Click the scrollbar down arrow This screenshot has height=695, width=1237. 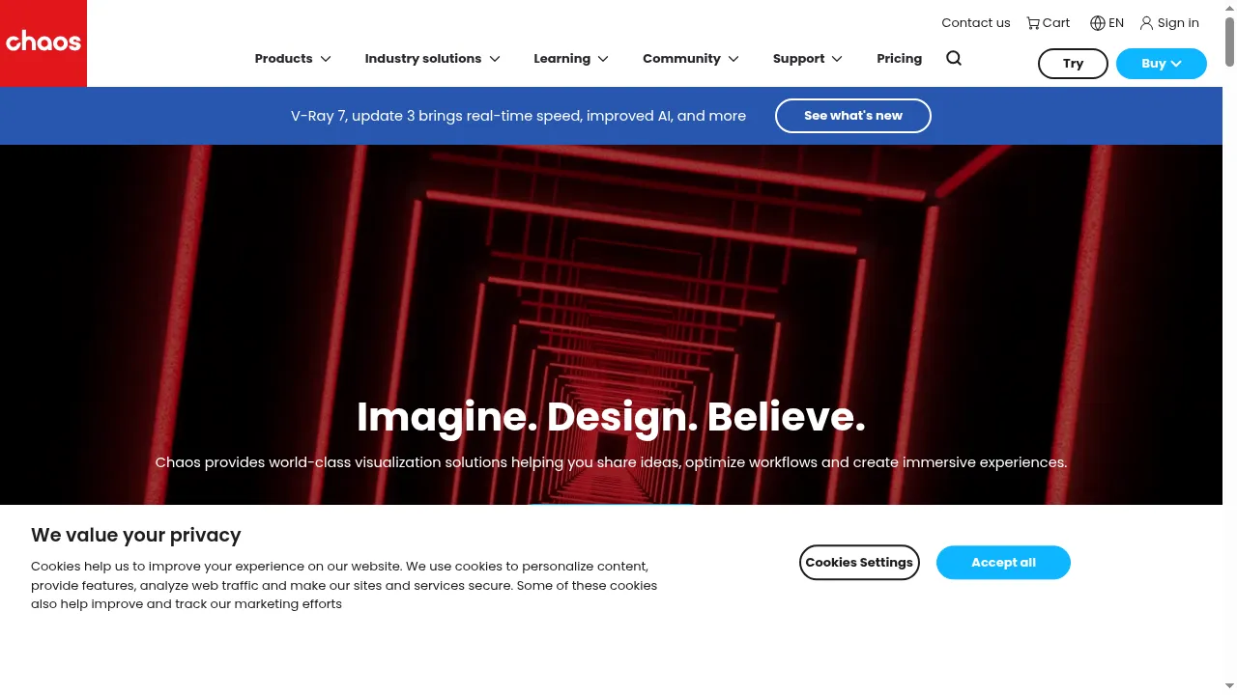[x=1229, y=687]
